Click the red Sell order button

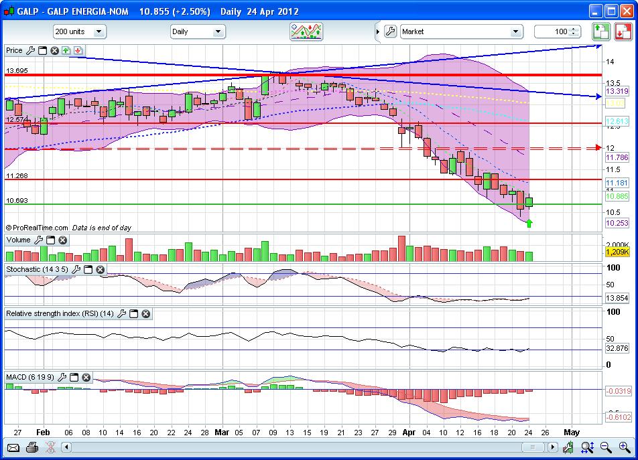(x=623, y=31)
